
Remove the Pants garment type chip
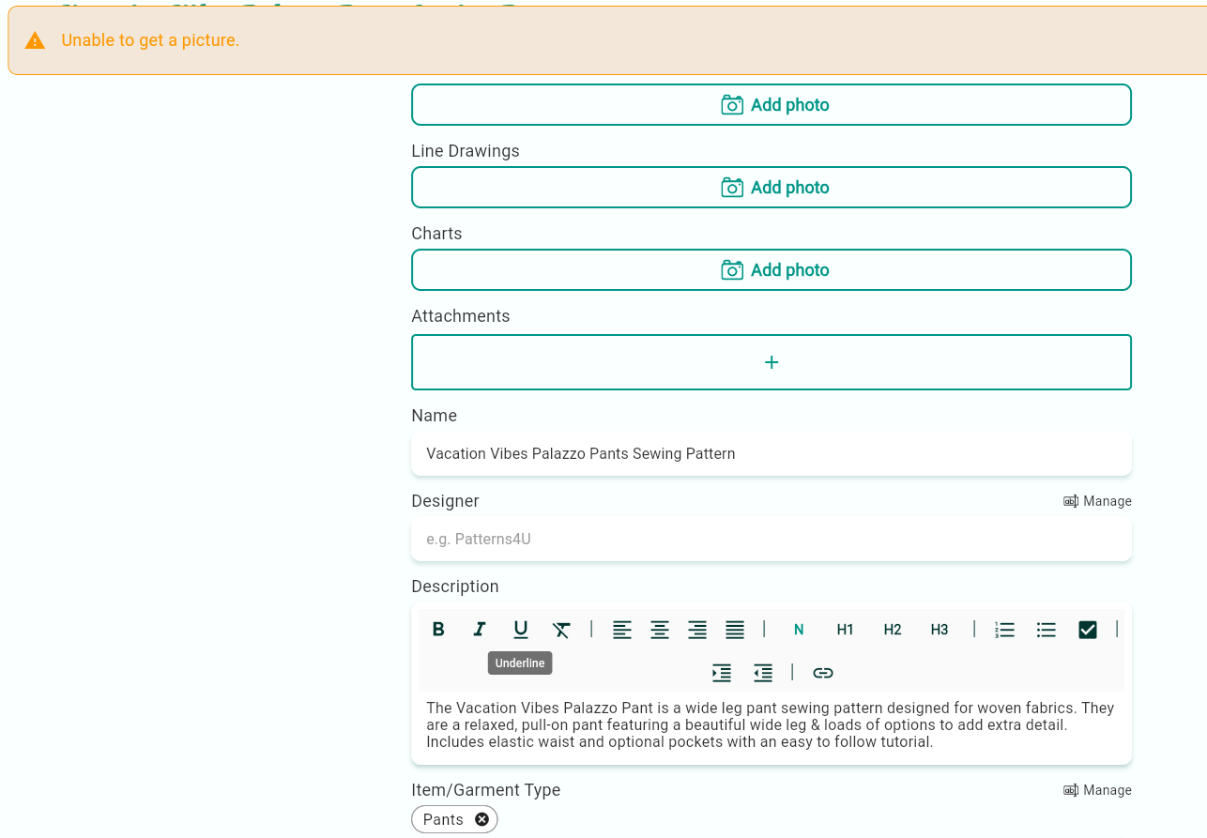pos(481,819)
